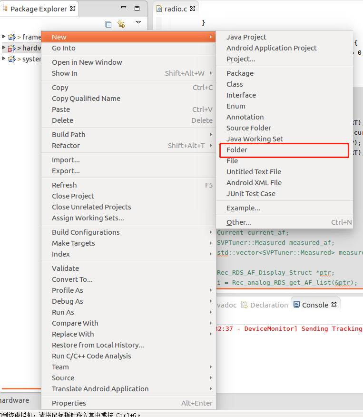Viewport: 363px width, 417px height.
Task: Click Delete in the context menu
Action: tap(128, 120)
